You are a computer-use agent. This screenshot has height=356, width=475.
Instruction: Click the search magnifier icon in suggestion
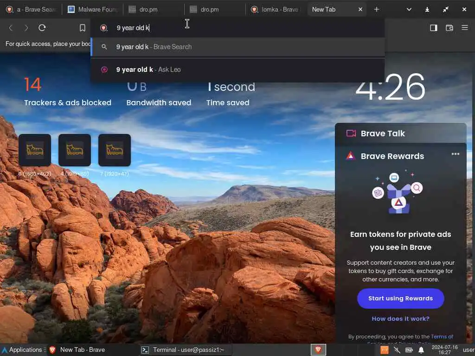coord(104,47)
